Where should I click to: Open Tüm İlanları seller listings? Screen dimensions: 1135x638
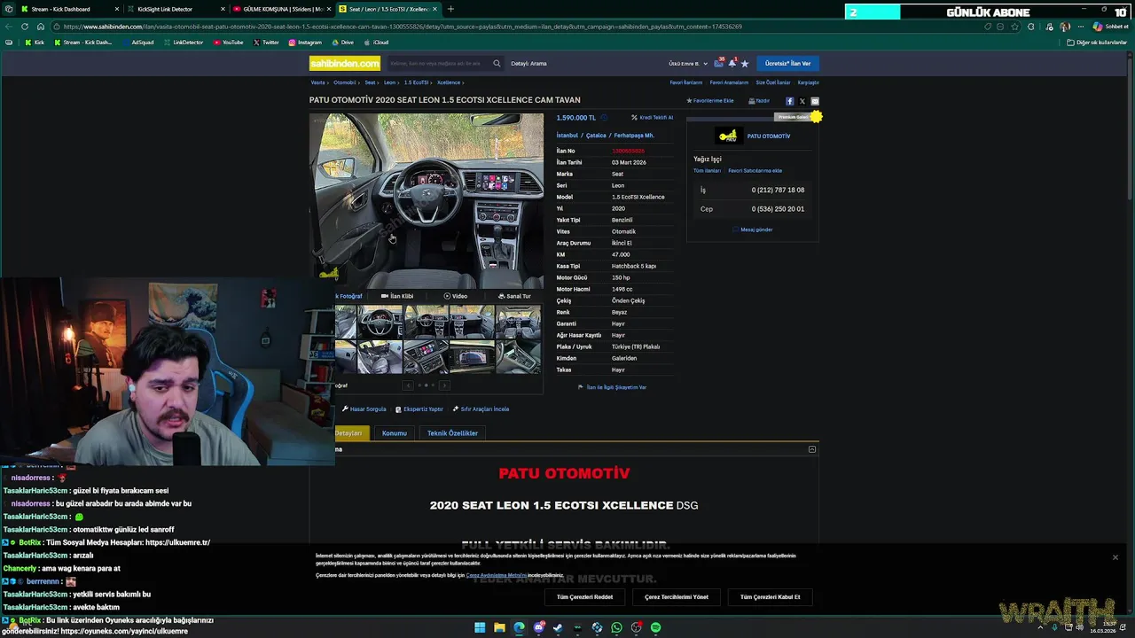pos(707,170)
